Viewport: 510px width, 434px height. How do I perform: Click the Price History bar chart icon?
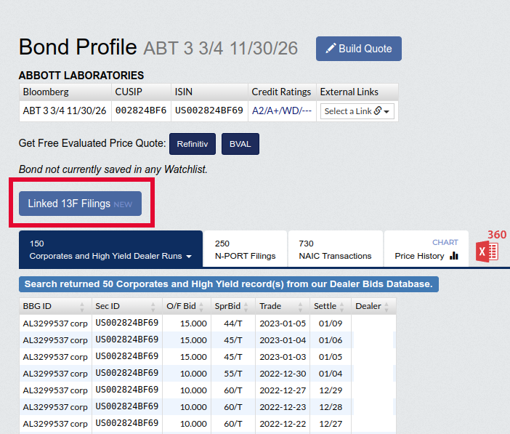click(454, 256)
